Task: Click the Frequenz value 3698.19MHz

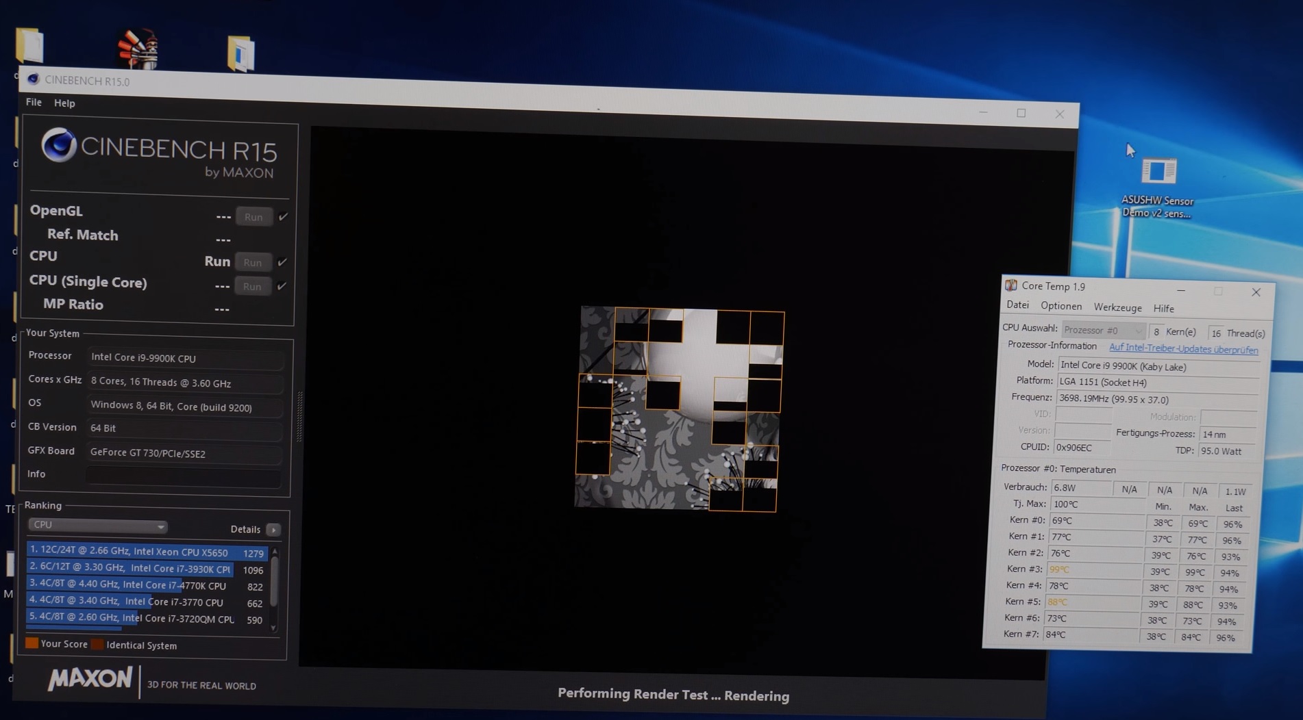Action: point(1158,399)
